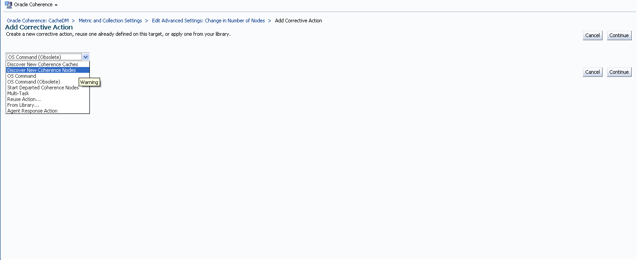Viewport: 637px width, 260px height.
Task: Go to Oracle Coherence: CacheDM breadcrumb
Action: click(x=38, y=21)
